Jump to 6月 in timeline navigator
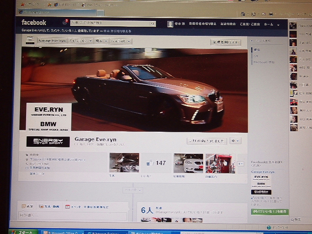 point(256,56)
